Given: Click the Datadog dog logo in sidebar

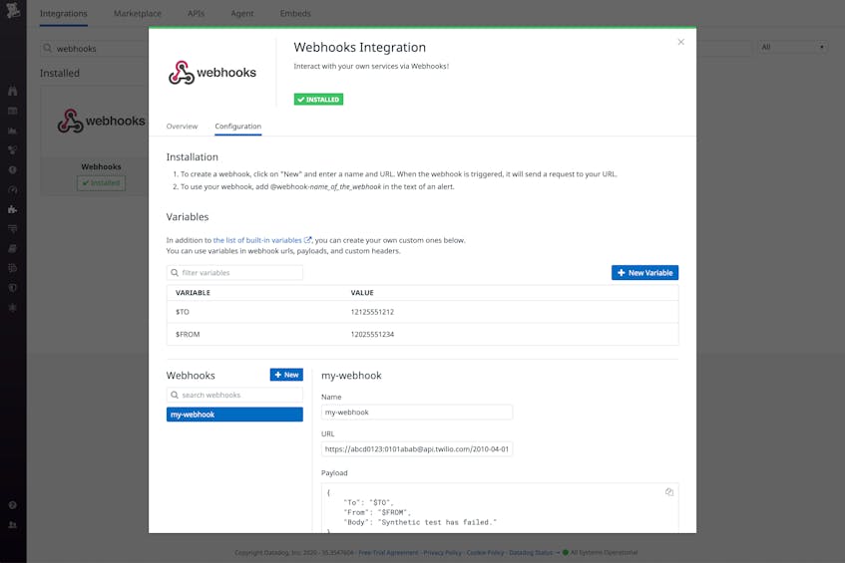Looking at the screenshot, I should tap(12, 10).
